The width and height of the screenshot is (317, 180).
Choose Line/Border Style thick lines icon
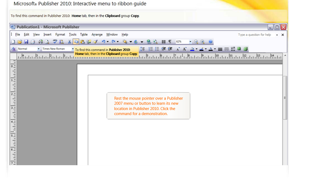[x=220, y=49]
